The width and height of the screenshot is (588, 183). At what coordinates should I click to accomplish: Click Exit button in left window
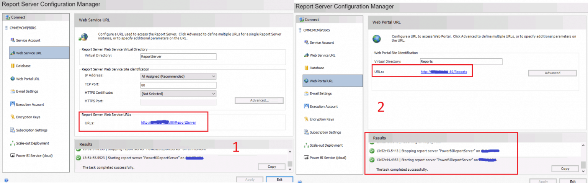coord(279,180)
